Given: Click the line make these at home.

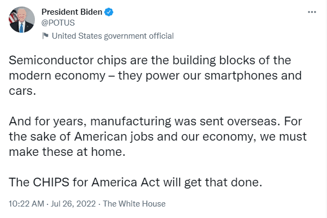Looking at the screenshot, I should [67, 152].
